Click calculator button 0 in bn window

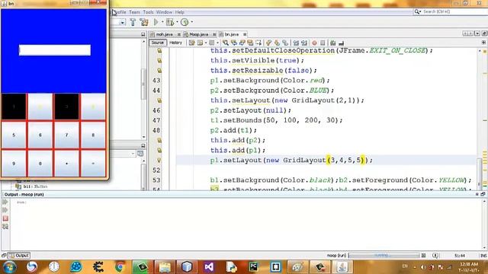pos(40,164)
